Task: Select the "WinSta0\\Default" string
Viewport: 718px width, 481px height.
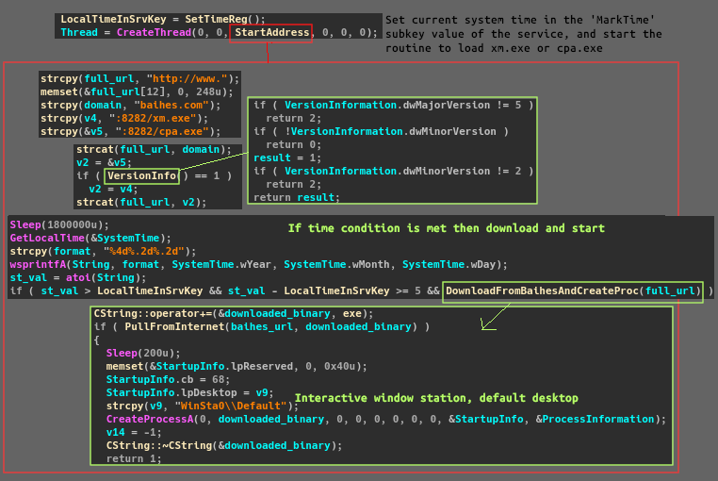Action: (x=230, y=406)
